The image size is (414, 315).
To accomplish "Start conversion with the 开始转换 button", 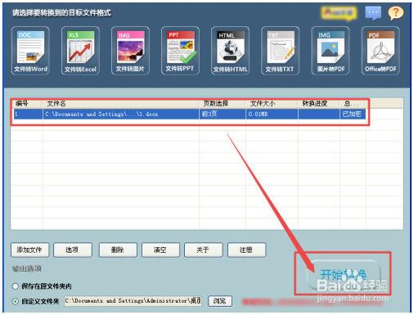I will pos(343,275).
